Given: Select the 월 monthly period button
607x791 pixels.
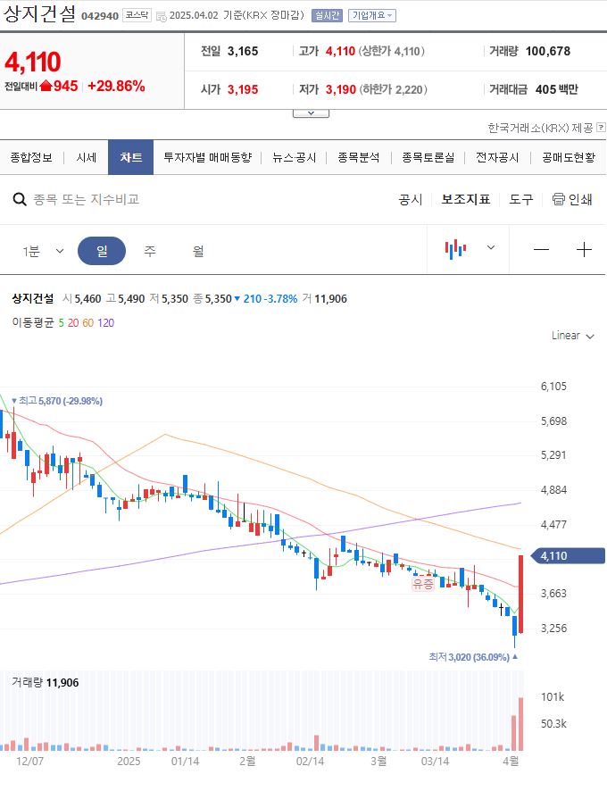Looking at the screenshot, I should click(198, 251).
